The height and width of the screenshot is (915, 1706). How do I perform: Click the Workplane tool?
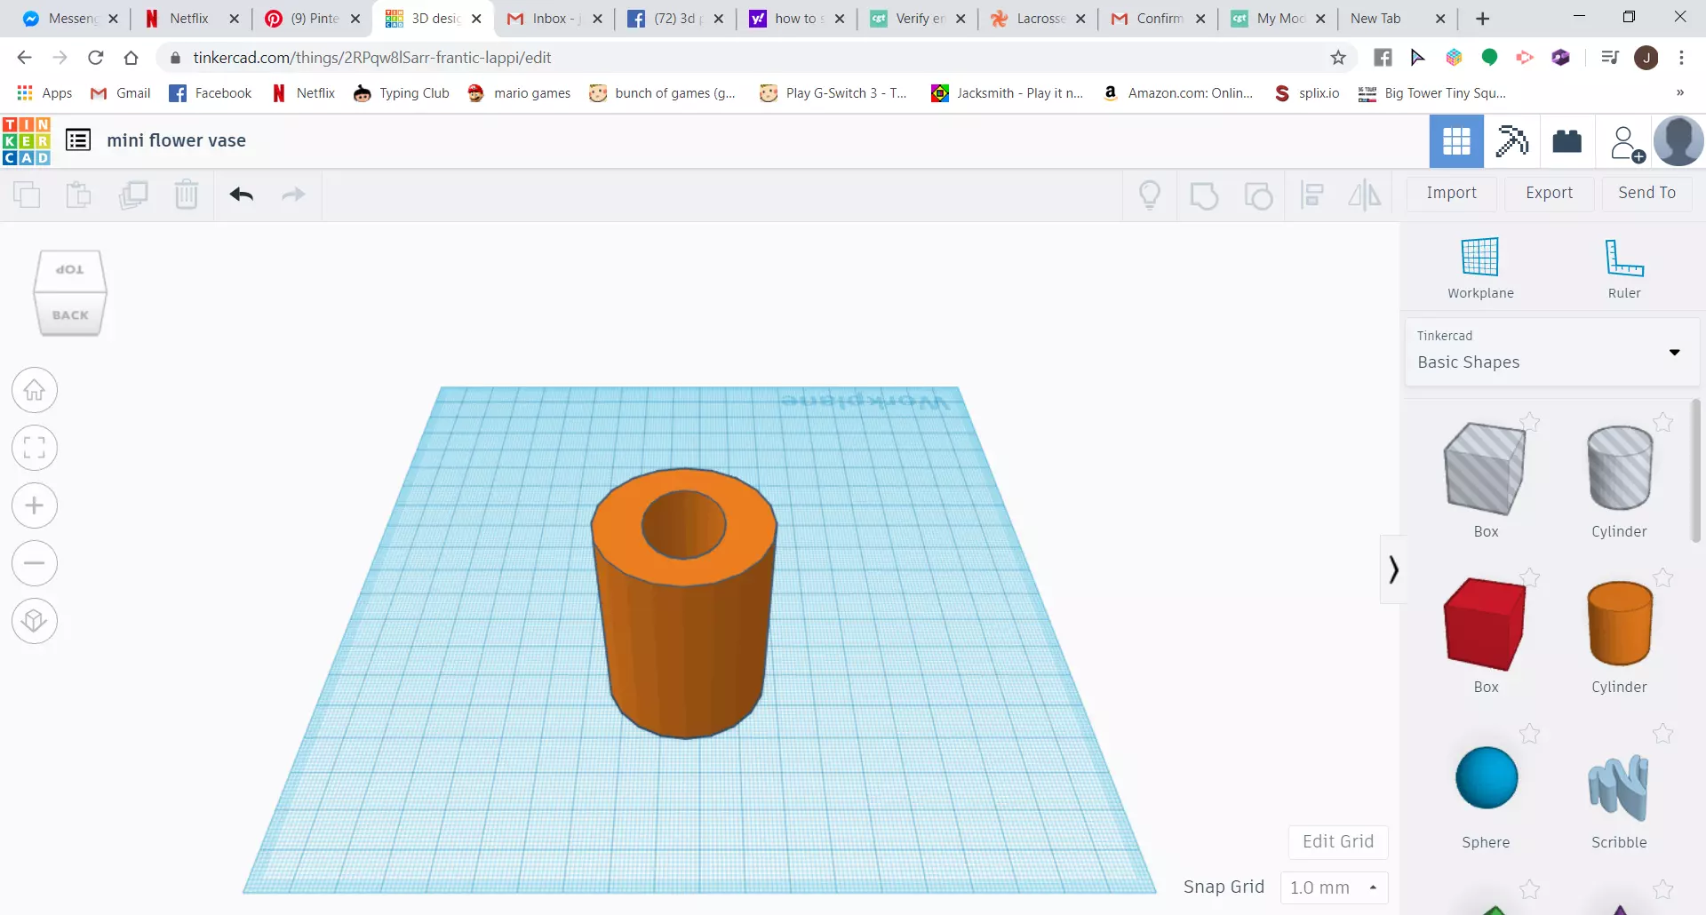point(1480,268)
